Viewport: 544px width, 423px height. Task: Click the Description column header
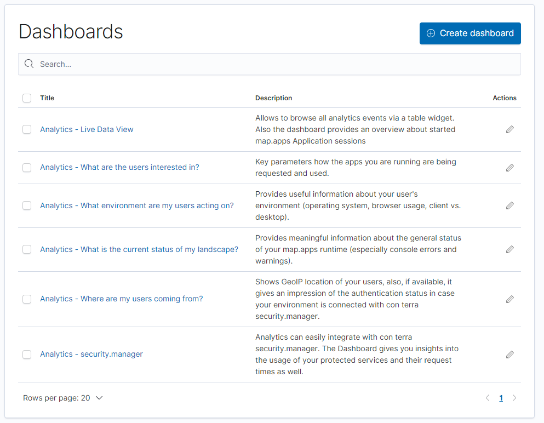pyautogui.click(x=273, y=98)
